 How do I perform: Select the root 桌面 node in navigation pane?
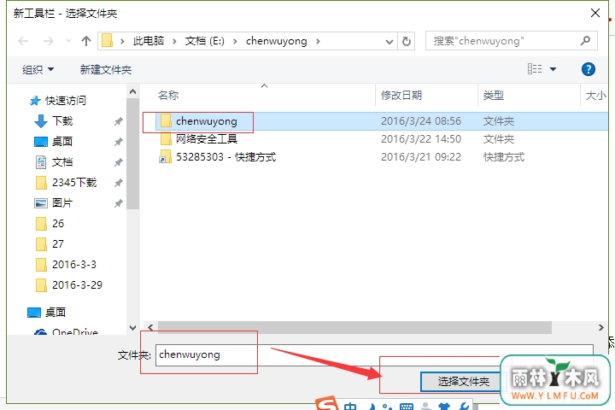point(56,312)
